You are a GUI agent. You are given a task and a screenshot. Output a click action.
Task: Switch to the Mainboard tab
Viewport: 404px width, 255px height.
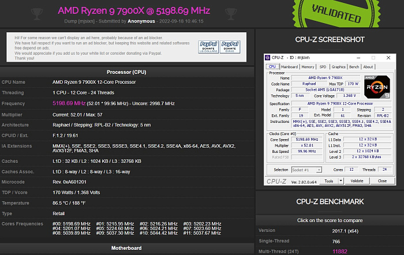[x=289, y=67]
